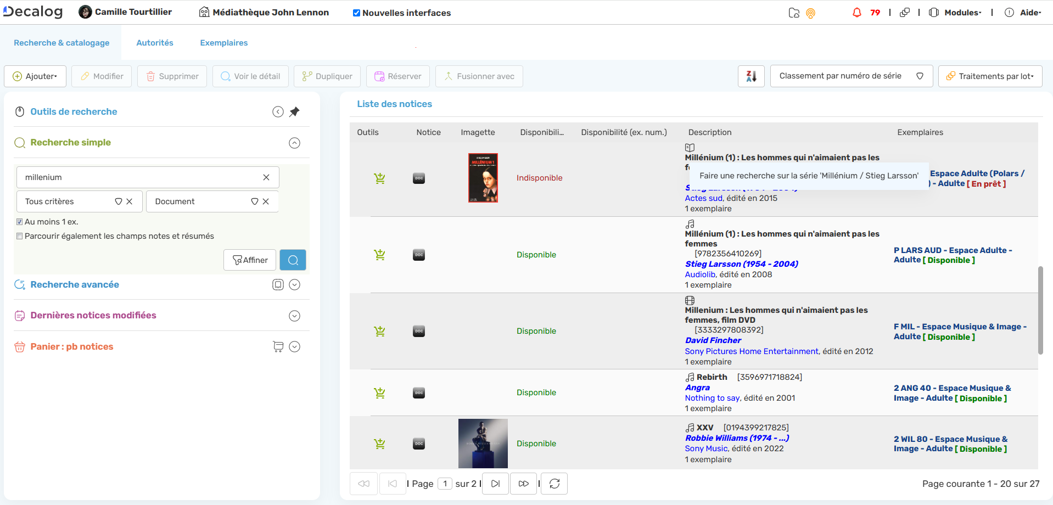Click the sort order toggle icon

[x=751, y=76]
